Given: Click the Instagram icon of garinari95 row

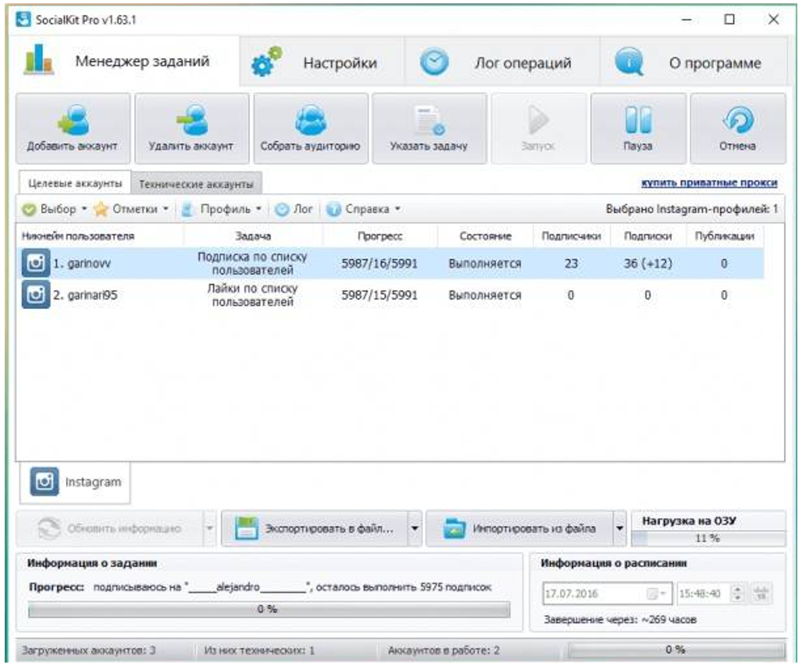Looking at the screenshot, I should (x=36, y=295).
